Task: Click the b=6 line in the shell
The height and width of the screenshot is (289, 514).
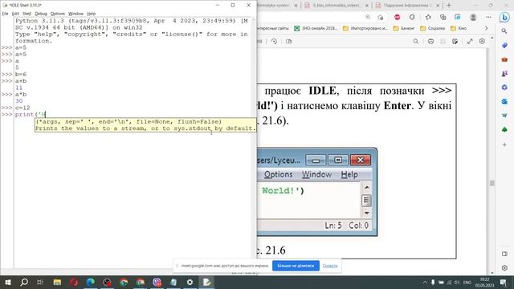Action: (x=21, y=74)
